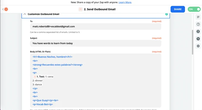Click the To email input field
Image resolution: width=202 pixels, height=110 pixels.
tap(96, 26)
